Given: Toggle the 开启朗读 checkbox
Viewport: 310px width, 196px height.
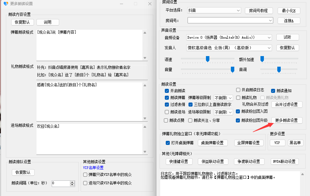Looking at the screenshot, I should tap(167, 91).
